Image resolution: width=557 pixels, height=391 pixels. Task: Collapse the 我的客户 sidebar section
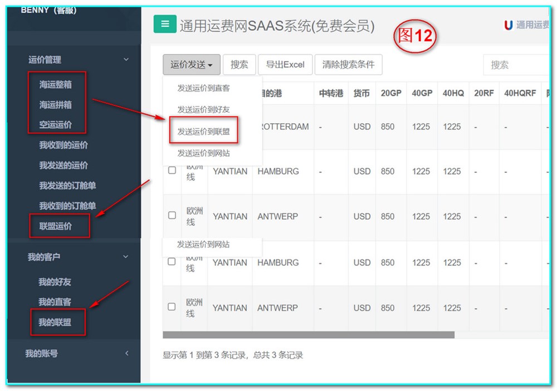pos(126,257)
